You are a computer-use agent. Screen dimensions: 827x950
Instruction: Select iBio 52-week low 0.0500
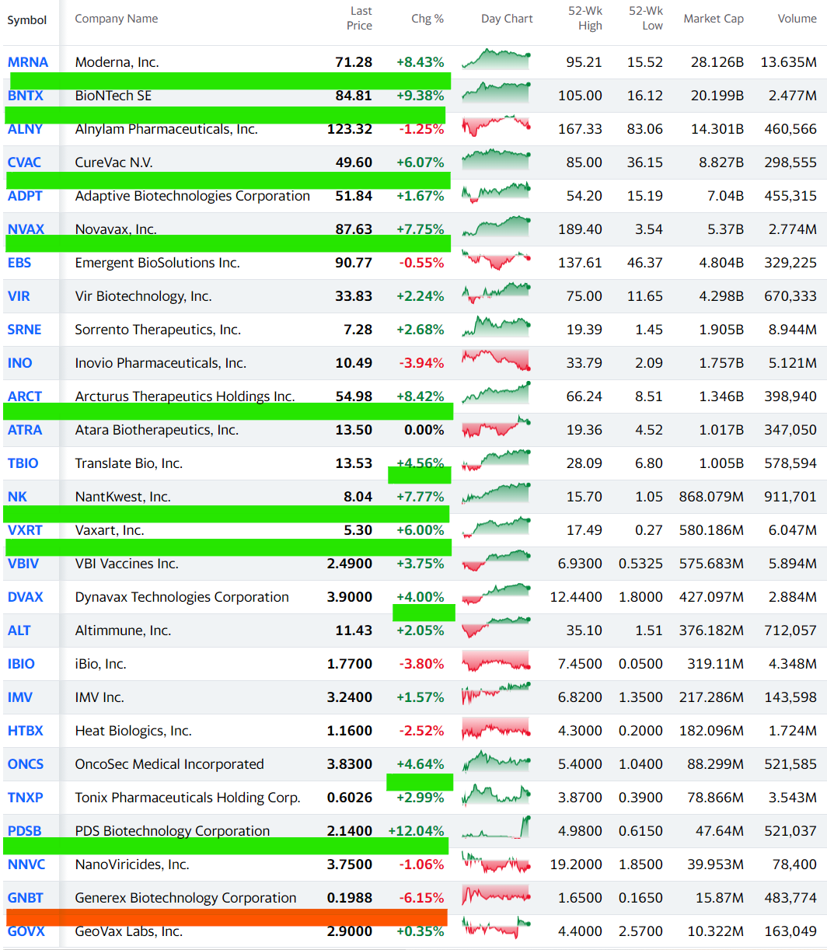[x=641, y=664]
